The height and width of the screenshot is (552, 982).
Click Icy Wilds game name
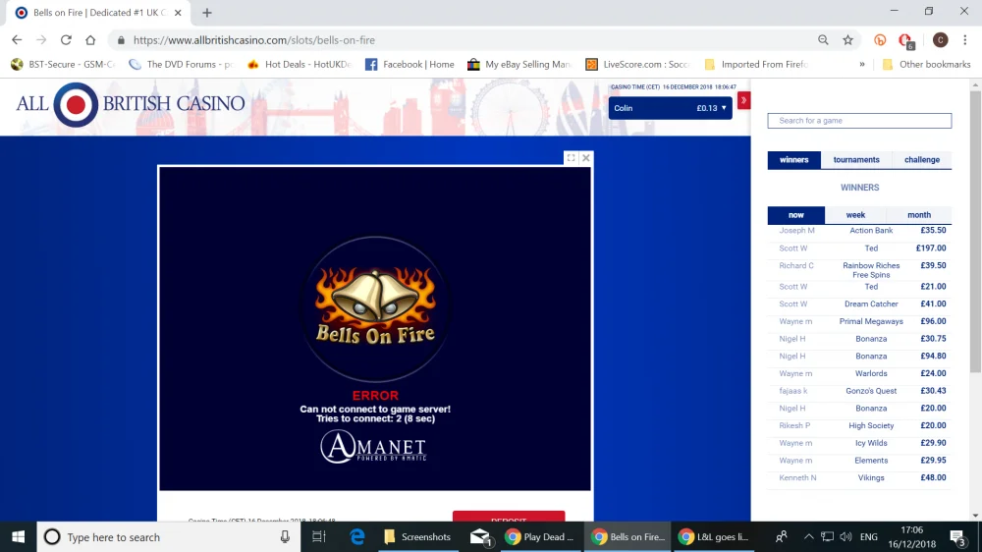871,443
